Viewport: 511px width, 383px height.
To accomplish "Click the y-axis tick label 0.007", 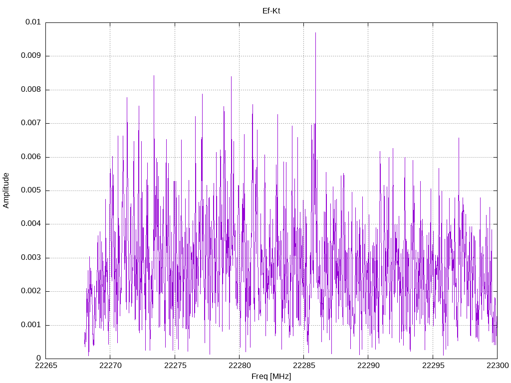I will click(x=31, y=123).
